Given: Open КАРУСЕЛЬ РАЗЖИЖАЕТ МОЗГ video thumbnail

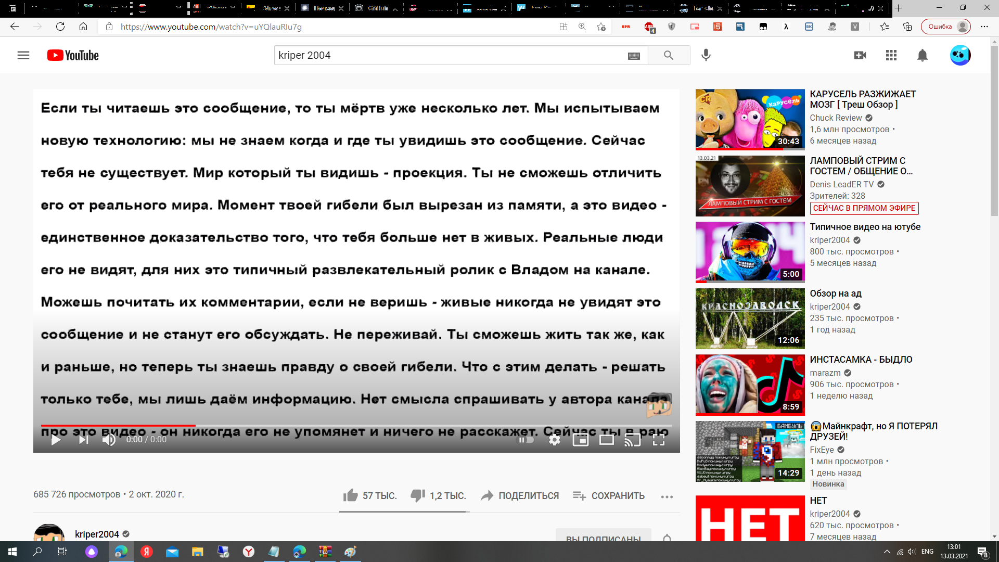Looking at the screenshot, I should (x=750, y=119).
